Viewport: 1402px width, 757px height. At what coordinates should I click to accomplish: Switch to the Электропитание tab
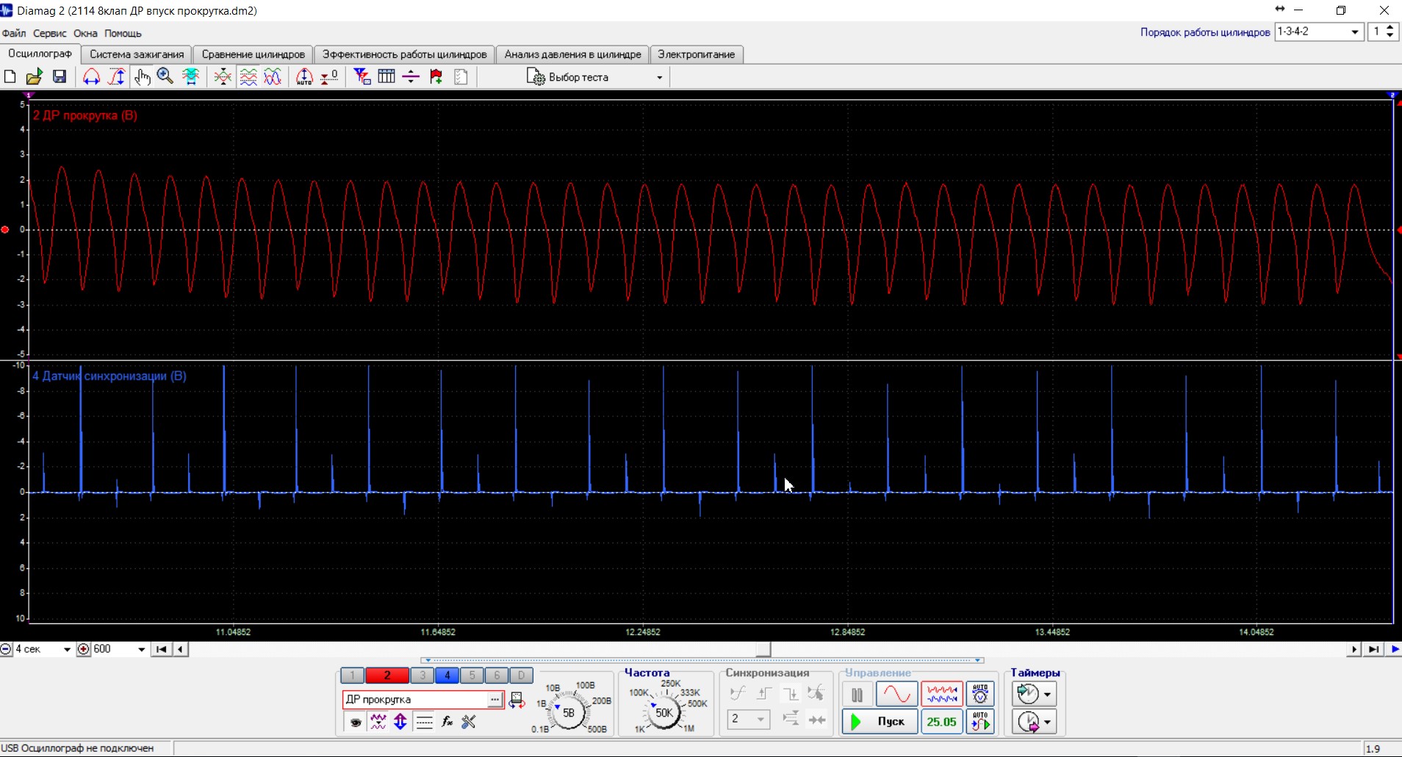pos(697,54)
